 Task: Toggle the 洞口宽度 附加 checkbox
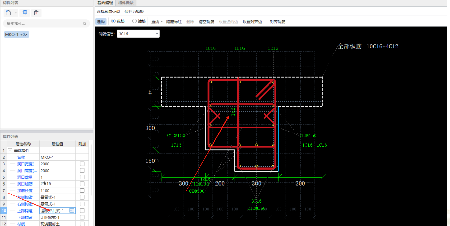[82, 164]
